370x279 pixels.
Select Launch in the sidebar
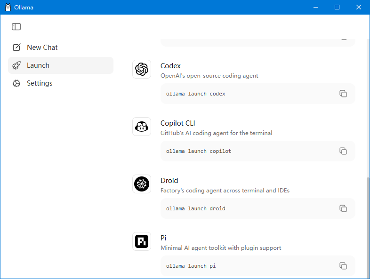click(x=61, y=65)
